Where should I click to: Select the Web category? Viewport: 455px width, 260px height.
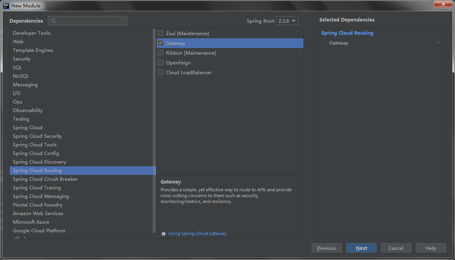pyautogui.click(x=81, y=42)
